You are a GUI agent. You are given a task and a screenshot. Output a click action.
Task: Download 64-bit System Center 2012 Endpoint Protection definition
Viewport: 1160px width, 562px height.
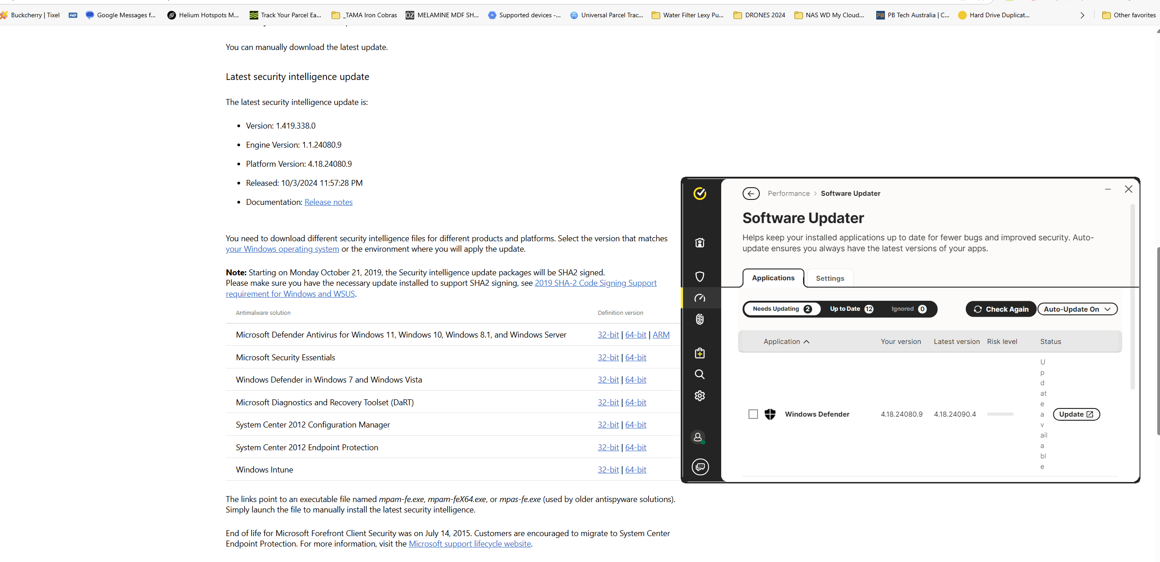635,448
